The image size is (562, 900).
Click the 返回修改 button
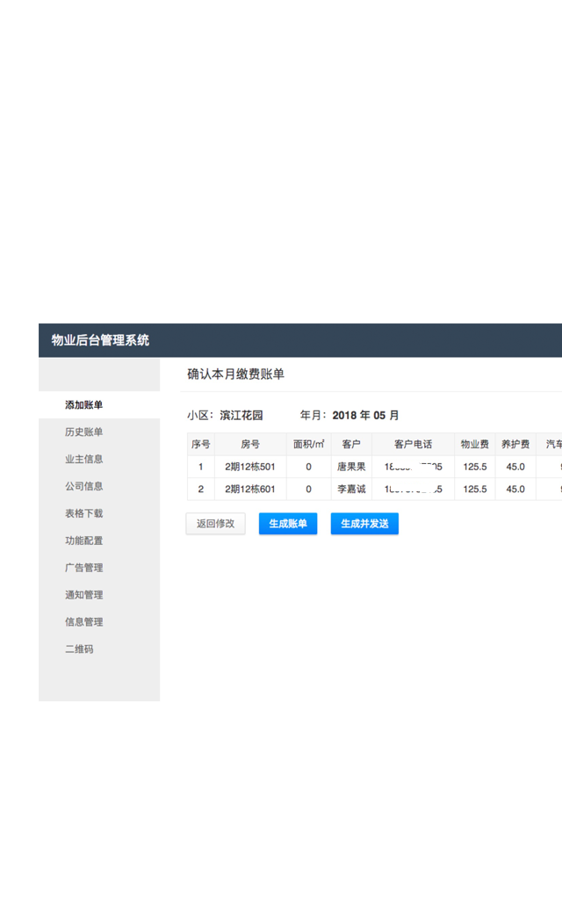tap(215, 524)
